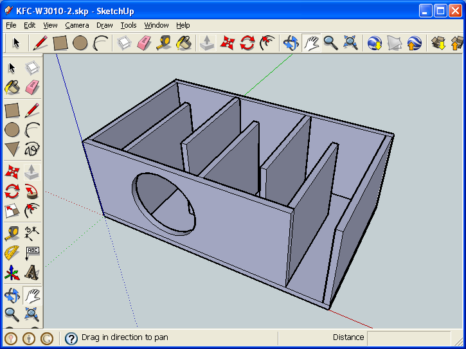466x349 pixels.
Task: Activate the 3D Text tool
Action: tap(31, 273)
